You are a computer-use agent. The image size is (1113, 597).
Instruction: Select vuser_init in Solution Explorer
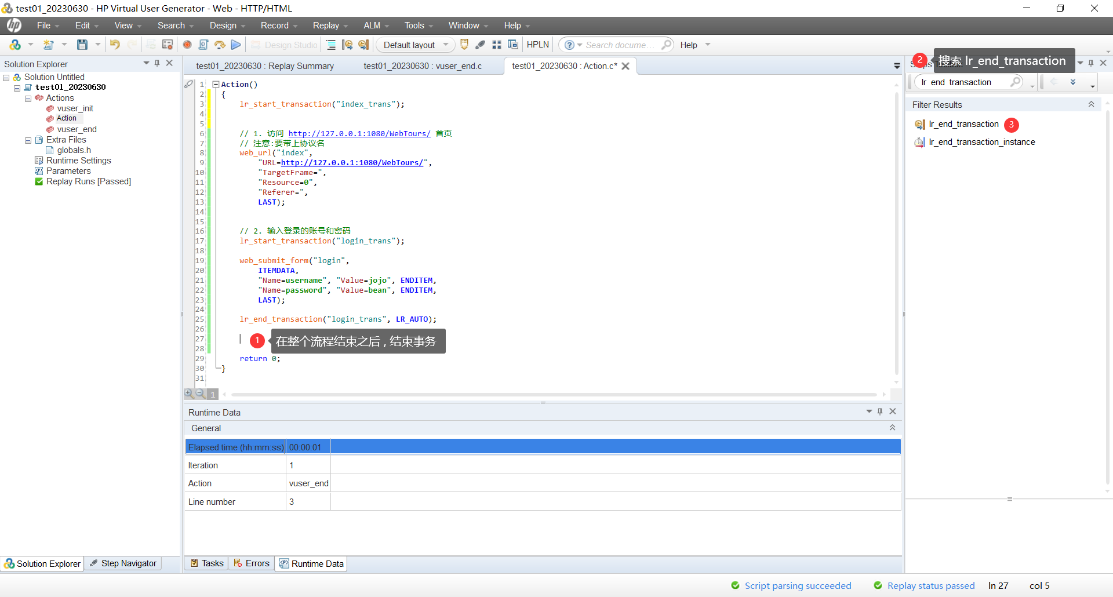[x=75, y=108]
